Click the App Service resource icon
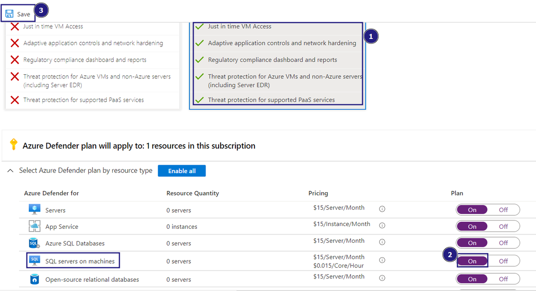Viewport: 536px width, 291px height. click(x=34, y=226)
